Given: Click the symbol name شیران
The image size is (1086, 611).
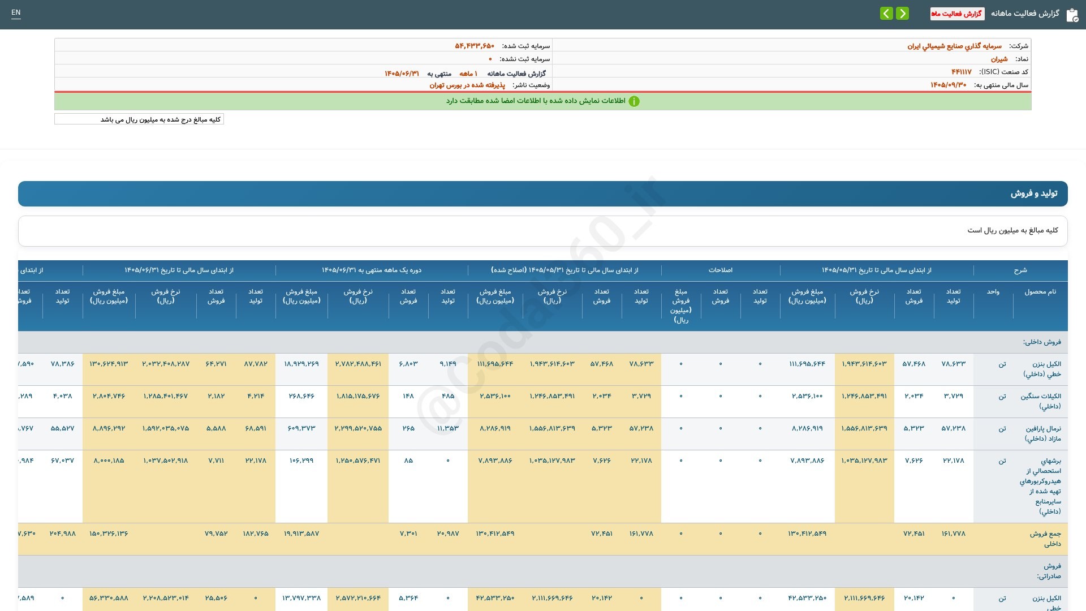Looking at the screenshot, I should [x=999, y=59].
